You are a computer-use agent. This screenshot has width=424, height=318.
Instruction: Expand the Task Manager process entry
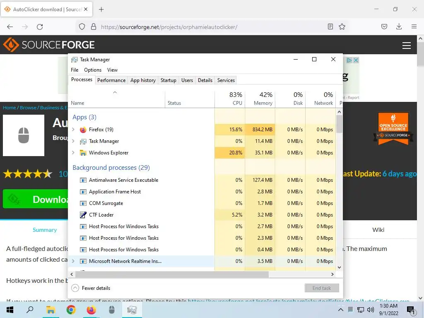73,141
